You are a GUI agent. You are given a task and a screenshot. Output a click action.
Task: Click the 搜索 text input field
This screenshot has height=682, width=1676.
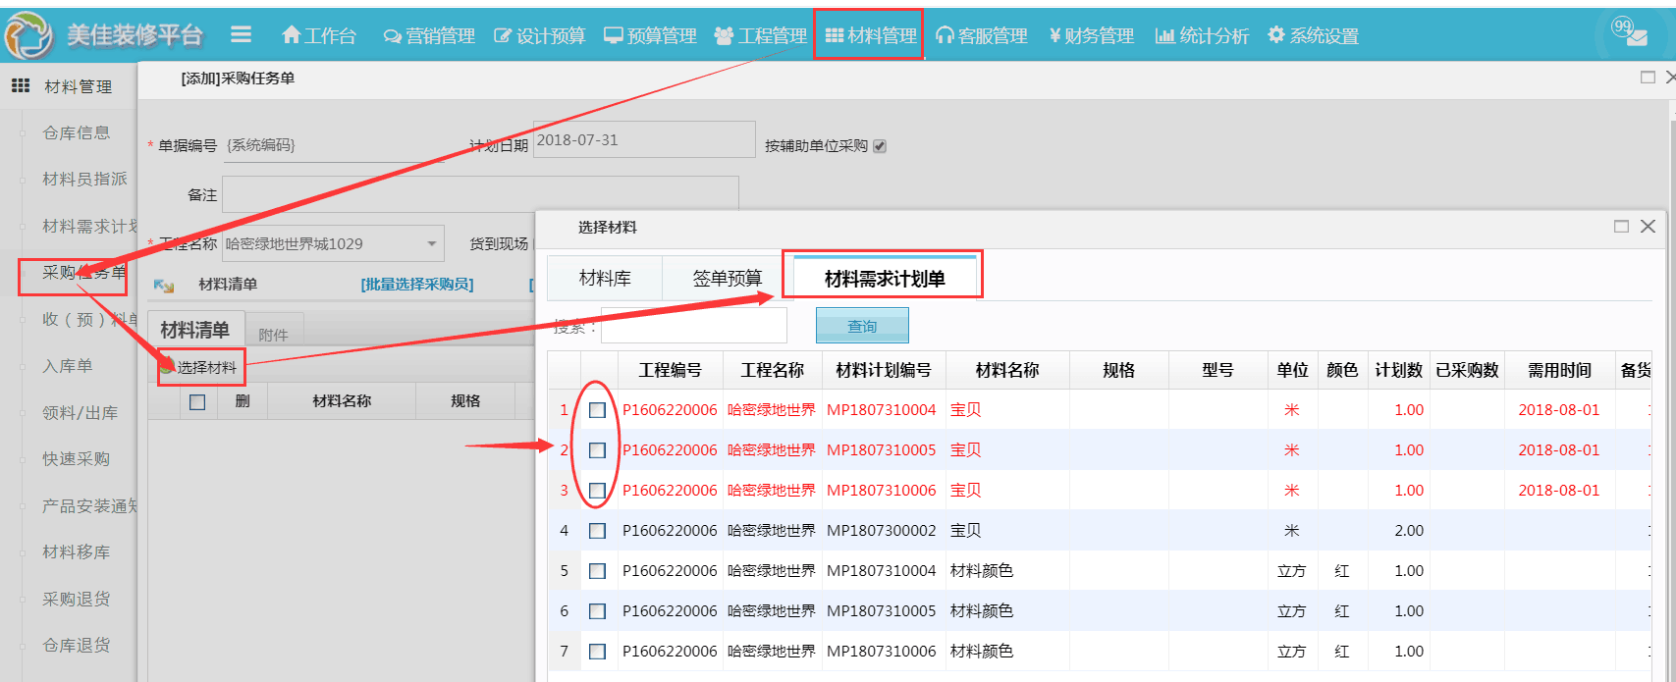point(693,326)
